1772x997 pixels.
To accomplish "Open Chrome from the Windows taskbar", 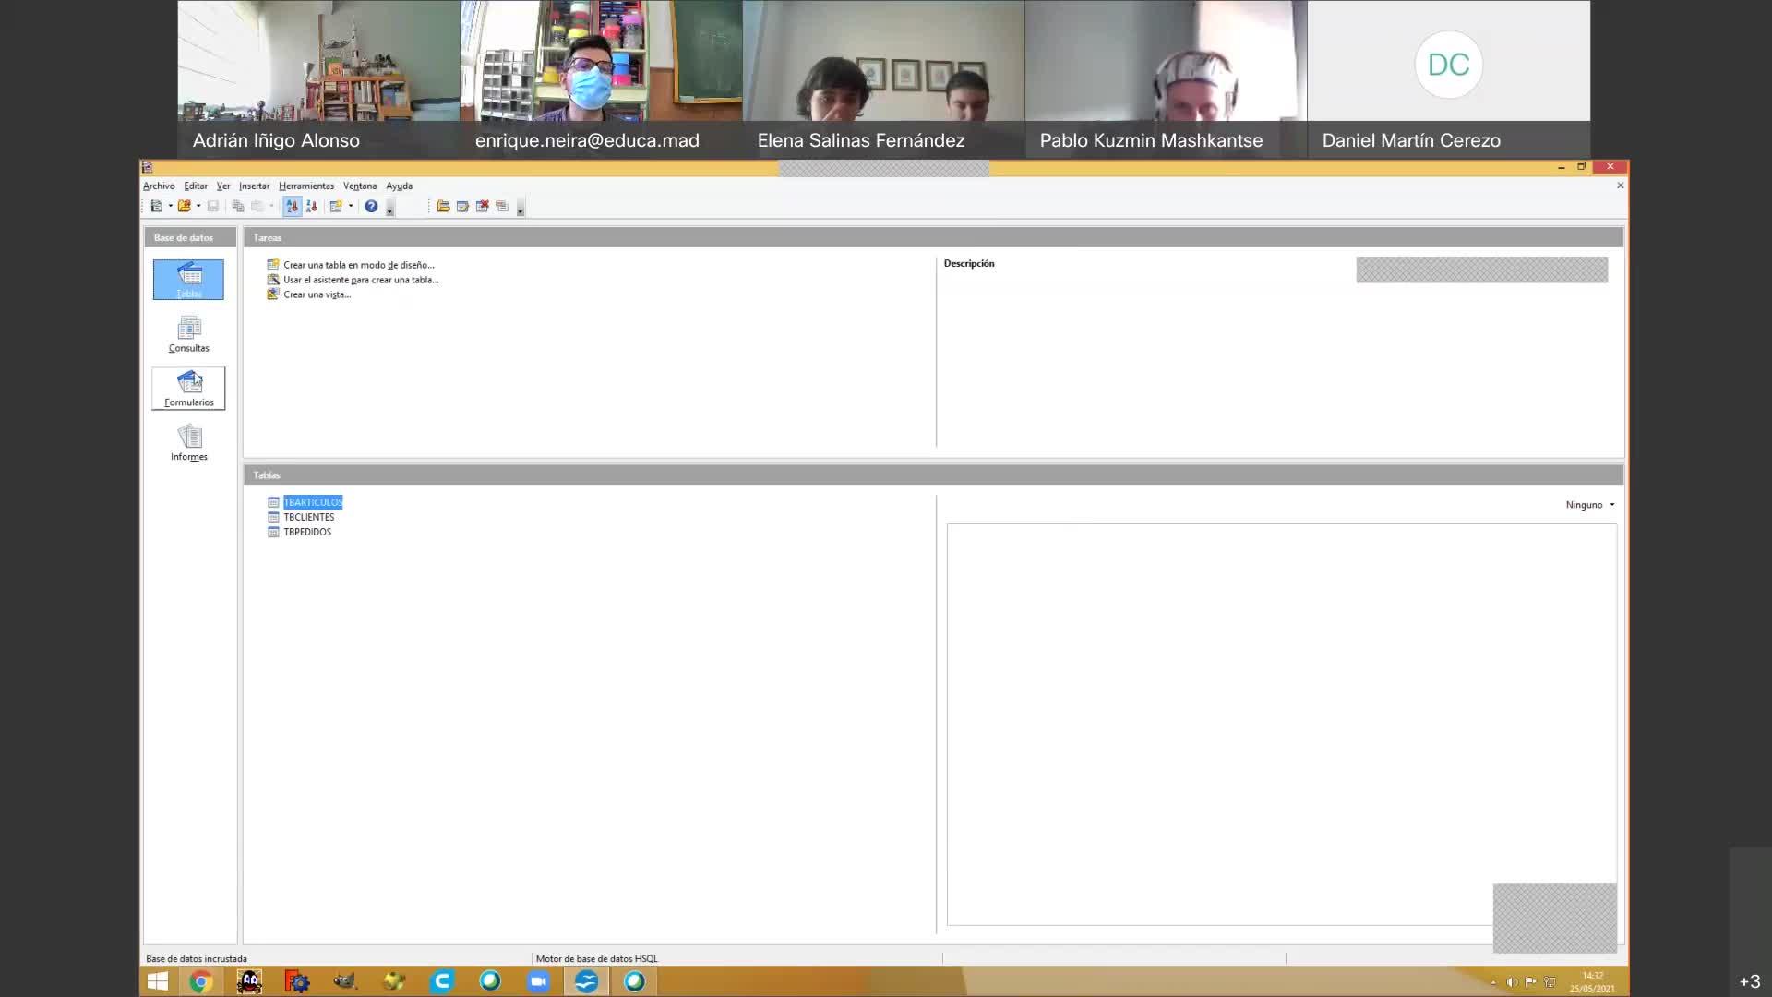I will click(x=200, y=981).
